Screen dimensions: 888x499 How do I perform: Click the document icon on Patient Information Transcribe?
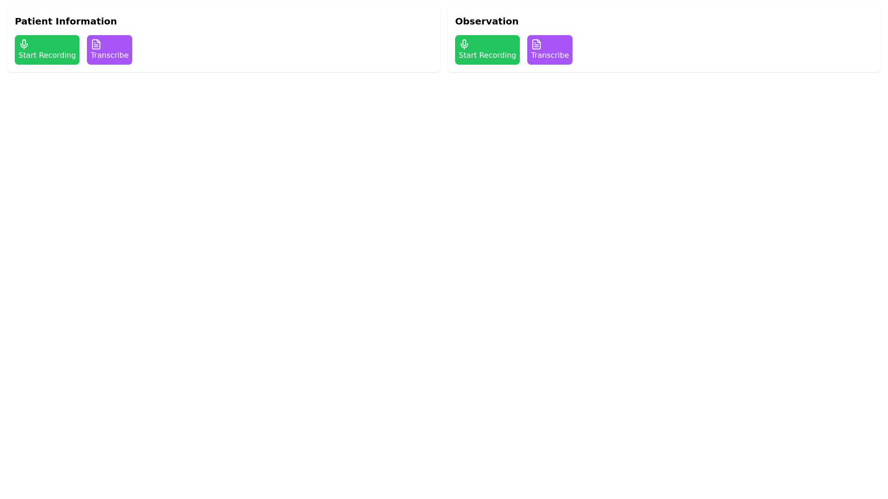(x=96, y=44)
